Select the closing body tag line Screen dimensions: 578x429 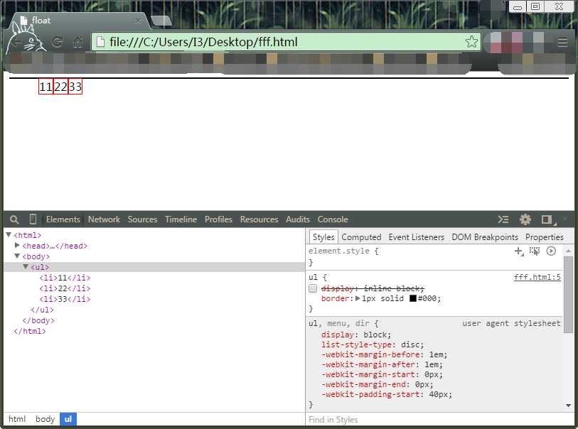point(38,320)
